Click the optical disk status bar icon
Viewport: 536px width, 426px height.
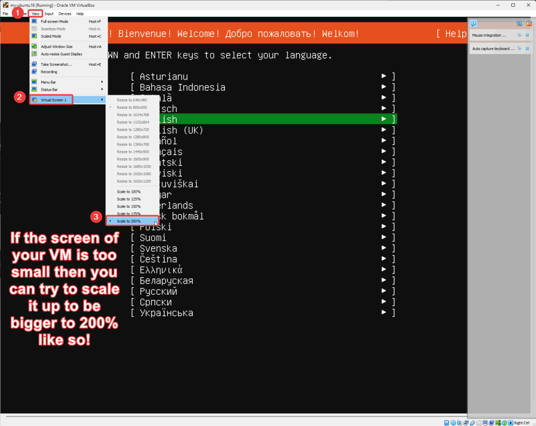453,423
